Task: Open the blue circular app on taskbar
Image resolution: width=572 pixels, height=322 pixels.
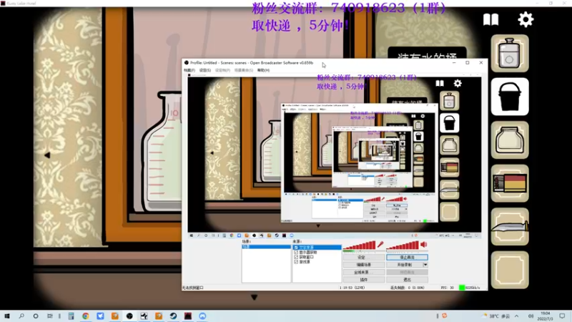Action: [202, 316]
